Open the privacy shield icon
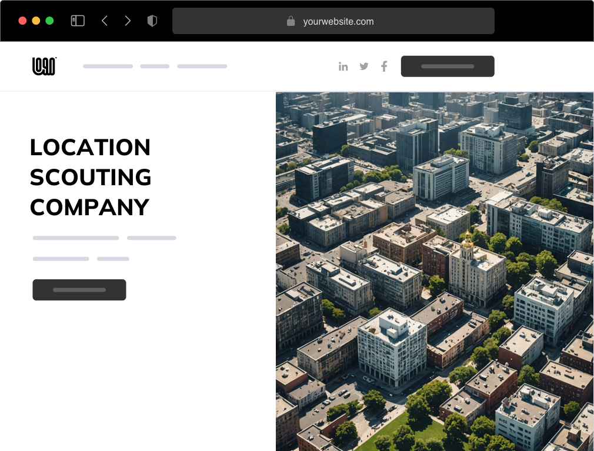The image size is (594, 451). pyautogui.click(x=152, y=21)
